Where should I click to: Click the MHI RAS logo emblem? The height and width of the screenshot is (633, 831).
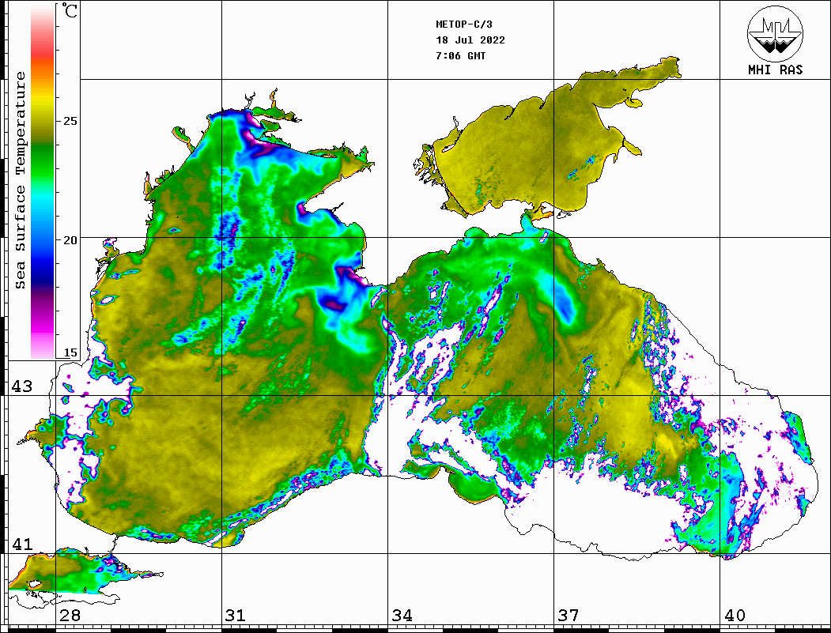point(776,33)
